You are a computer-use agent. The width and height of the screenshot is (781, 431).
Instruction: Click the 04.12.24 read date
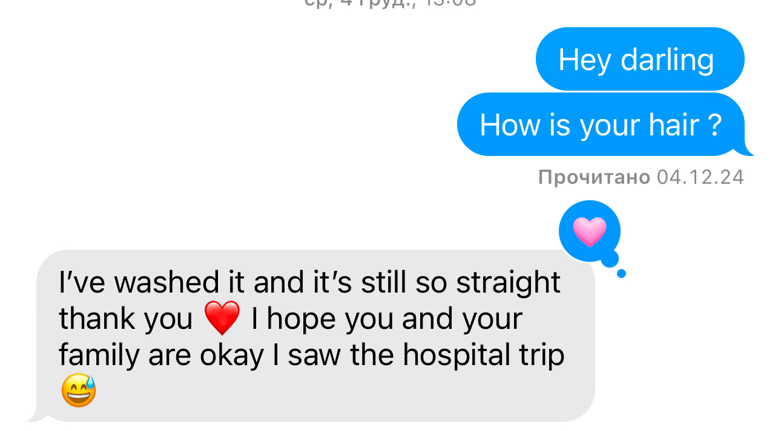pyautogui.click(x=700, y=177)
